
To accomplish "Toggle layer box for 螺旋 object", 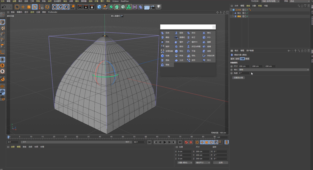I will click(x=243, y=16).
